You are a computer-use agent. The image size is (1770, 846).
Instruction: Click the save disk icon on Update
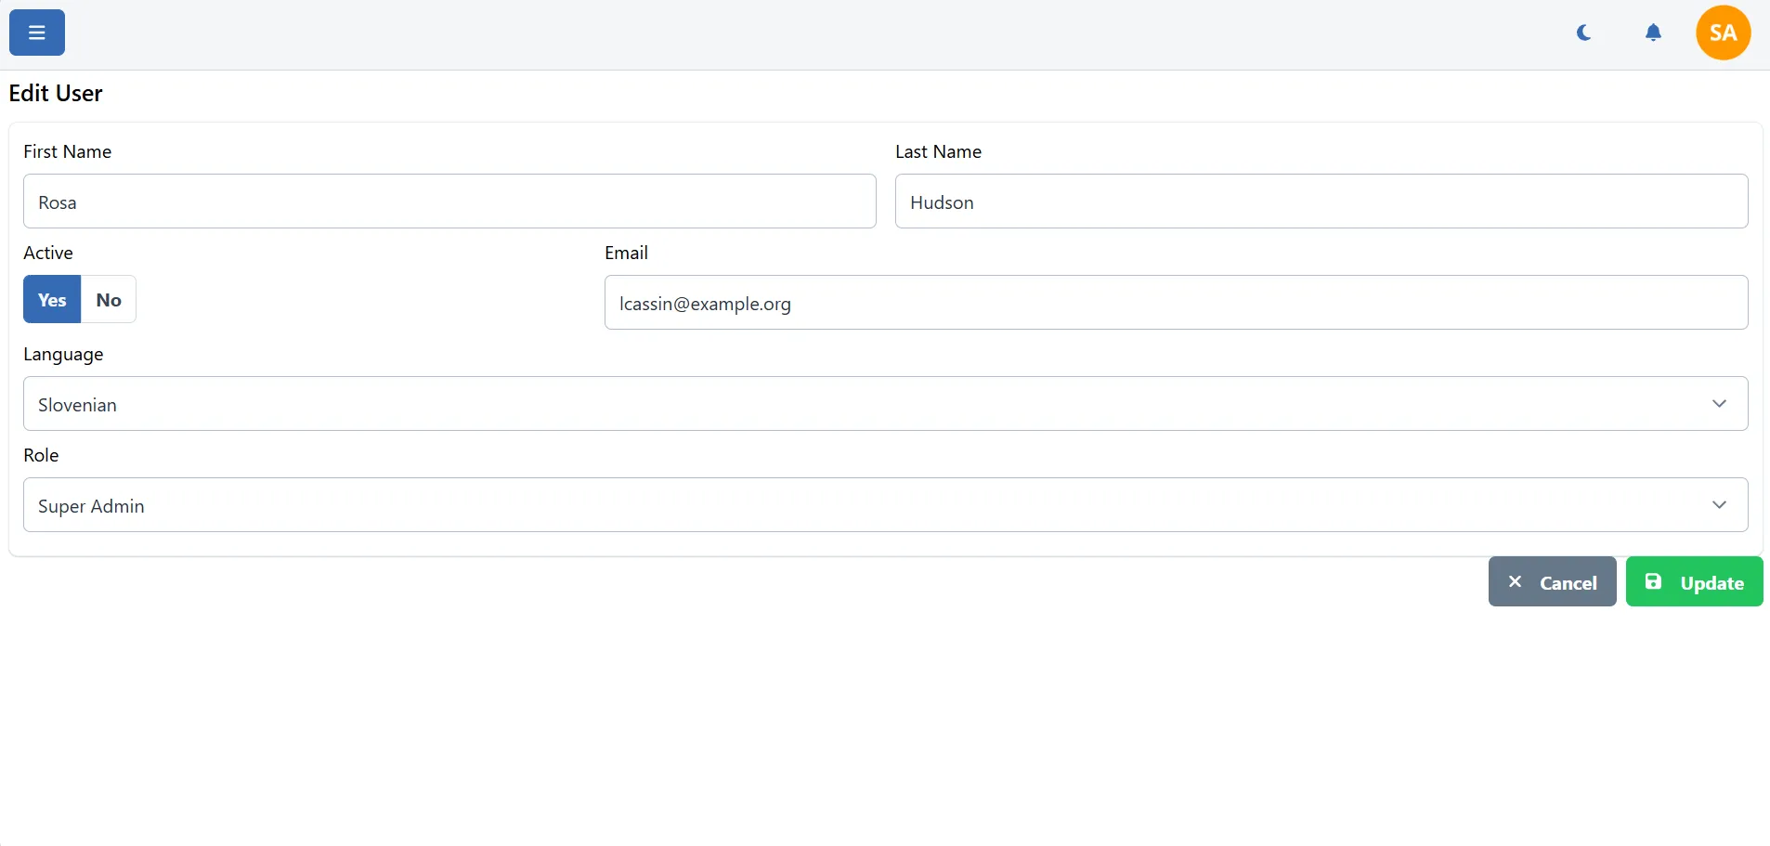[x=1653, y=581]
